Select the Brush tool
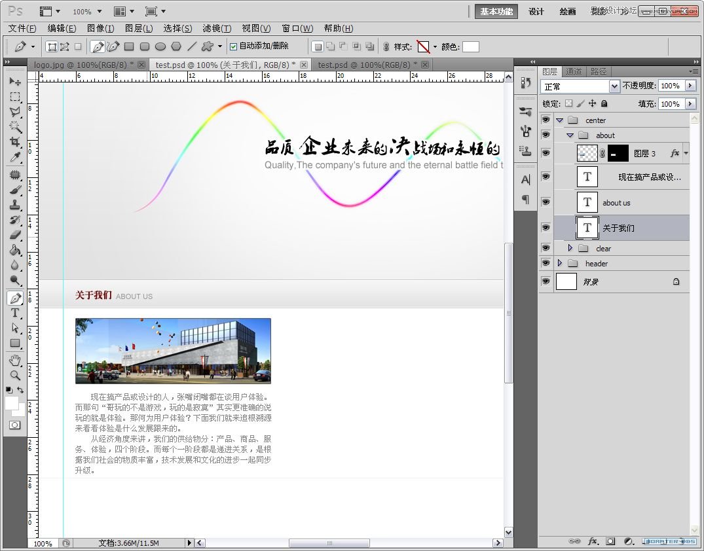704x551 pixels. 15,190
